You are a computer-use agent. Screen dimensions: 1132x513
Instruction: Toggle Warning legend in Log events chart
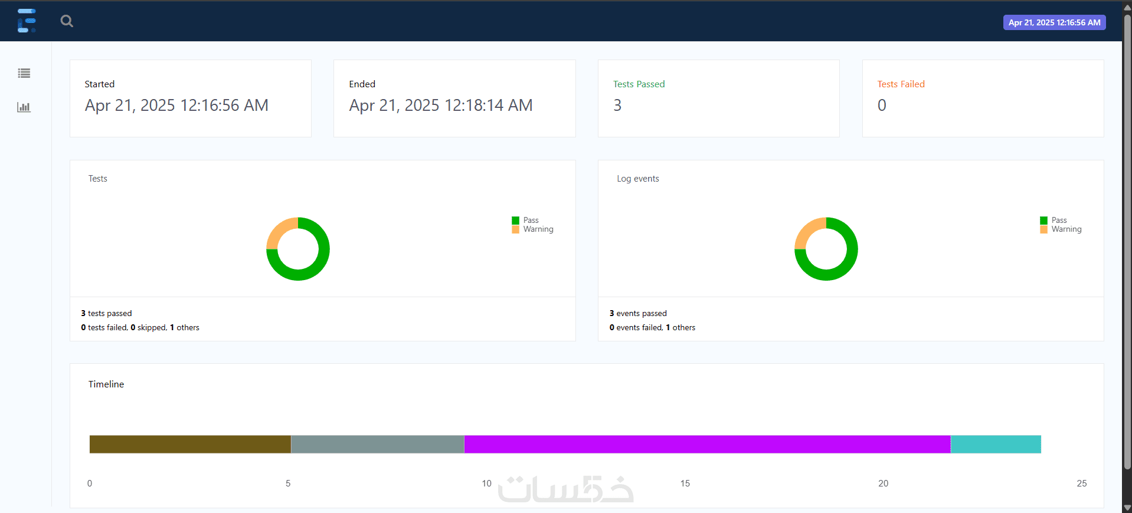pos(1061,229)
